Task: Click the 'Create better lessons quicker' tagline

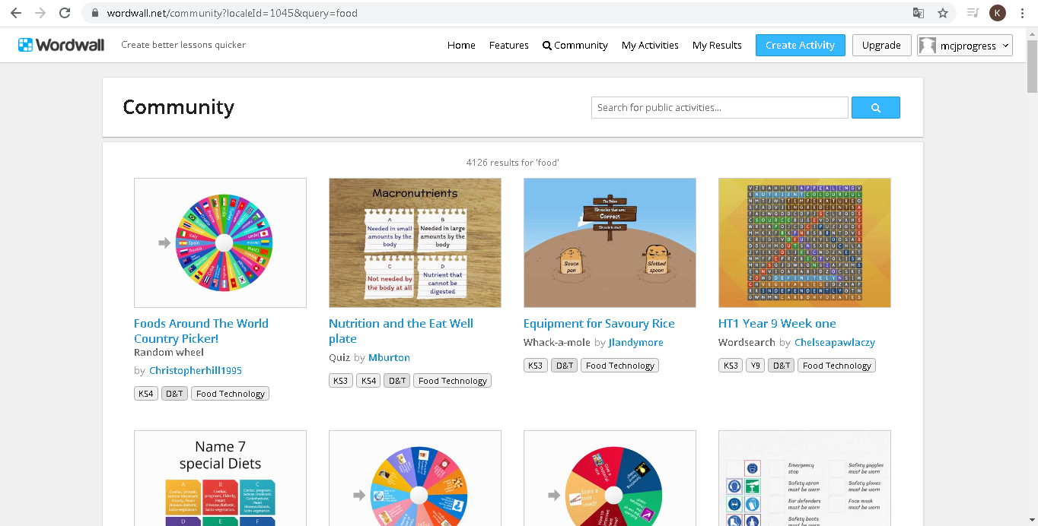Action: (183, 45)
